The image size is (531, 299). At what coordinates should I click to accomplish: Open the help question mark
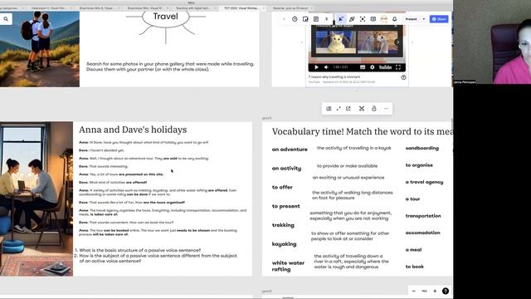tap(446, 291)
